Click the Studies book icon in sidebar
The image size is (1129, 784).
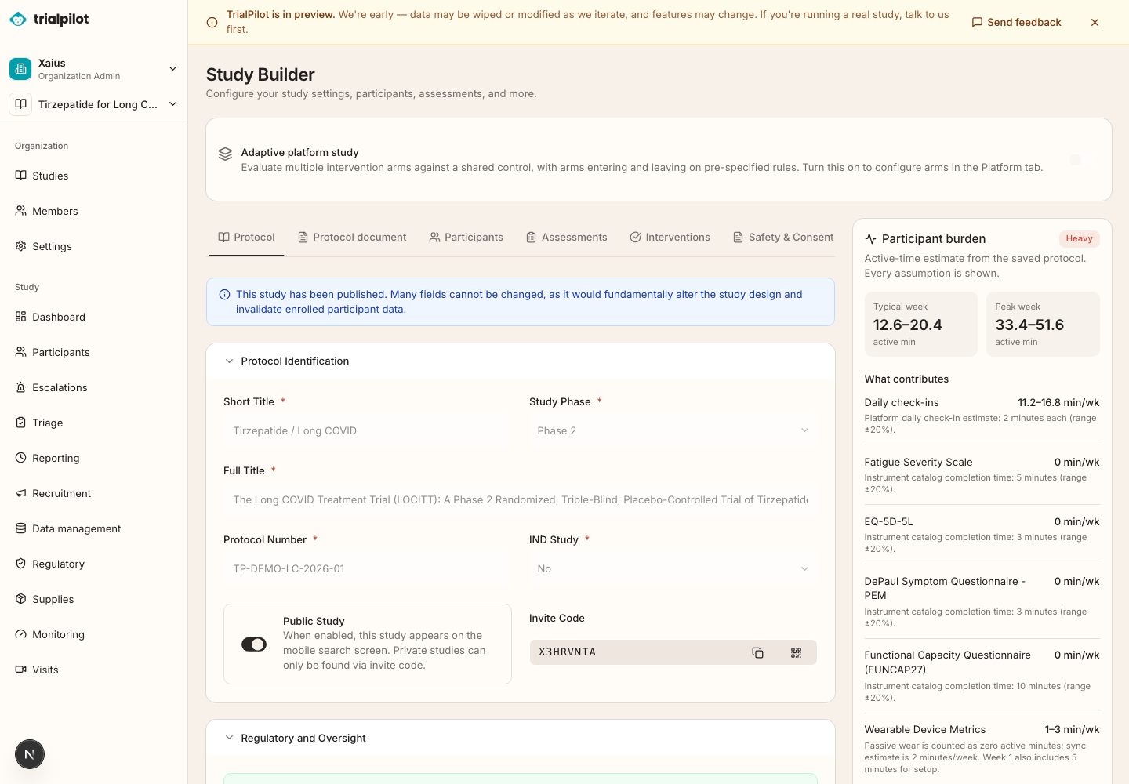[x=21, y=176]
